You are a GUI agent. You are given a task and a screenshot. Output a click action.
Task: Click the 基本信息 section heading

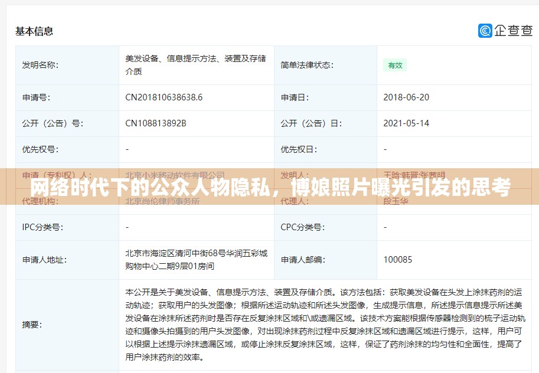pyautogui.click(x=34, y=31)
